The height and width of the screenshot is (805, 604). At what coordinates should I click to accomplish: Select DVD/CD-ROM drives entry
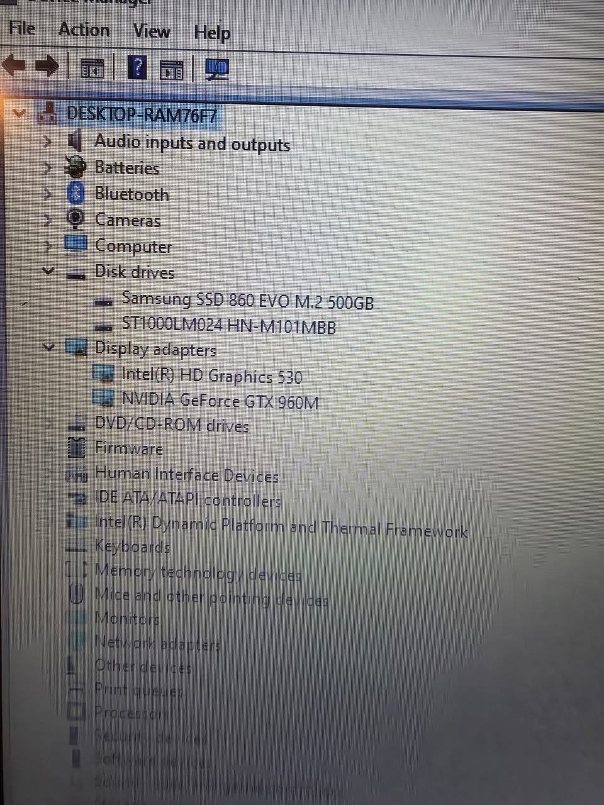[172, 425]
